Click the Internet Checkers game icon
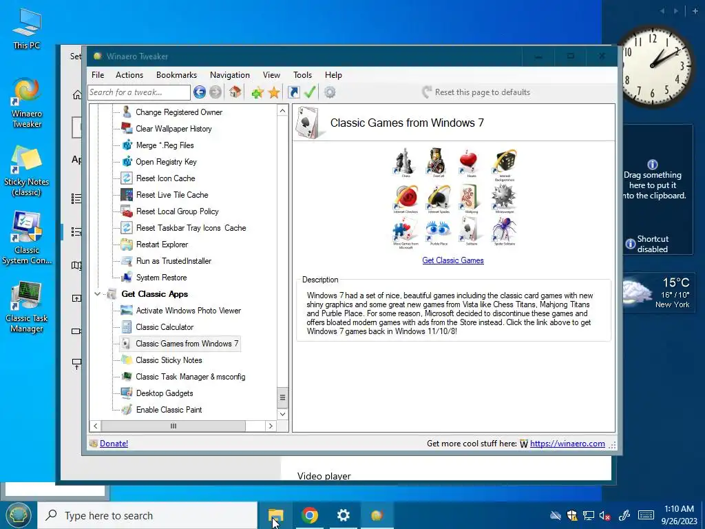The height and width of the screenshot is (529, 705). (405, 198)
